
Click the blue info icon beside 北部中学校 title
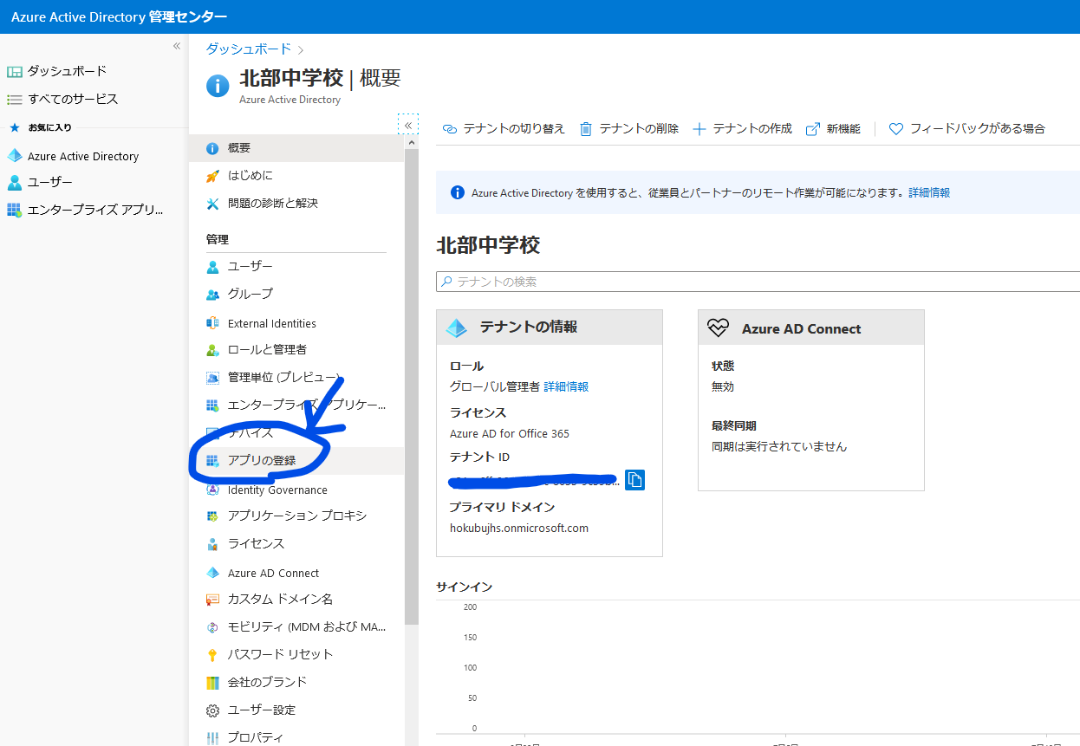(x=218, y=85)
